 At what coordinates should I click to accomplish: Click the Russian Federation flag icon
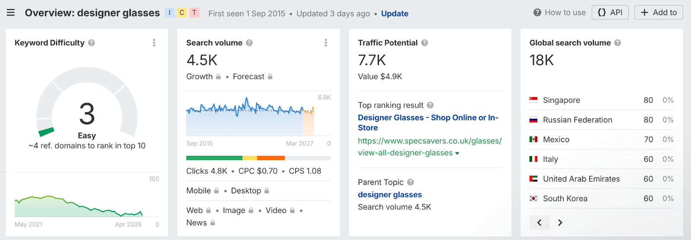(533, 120)
